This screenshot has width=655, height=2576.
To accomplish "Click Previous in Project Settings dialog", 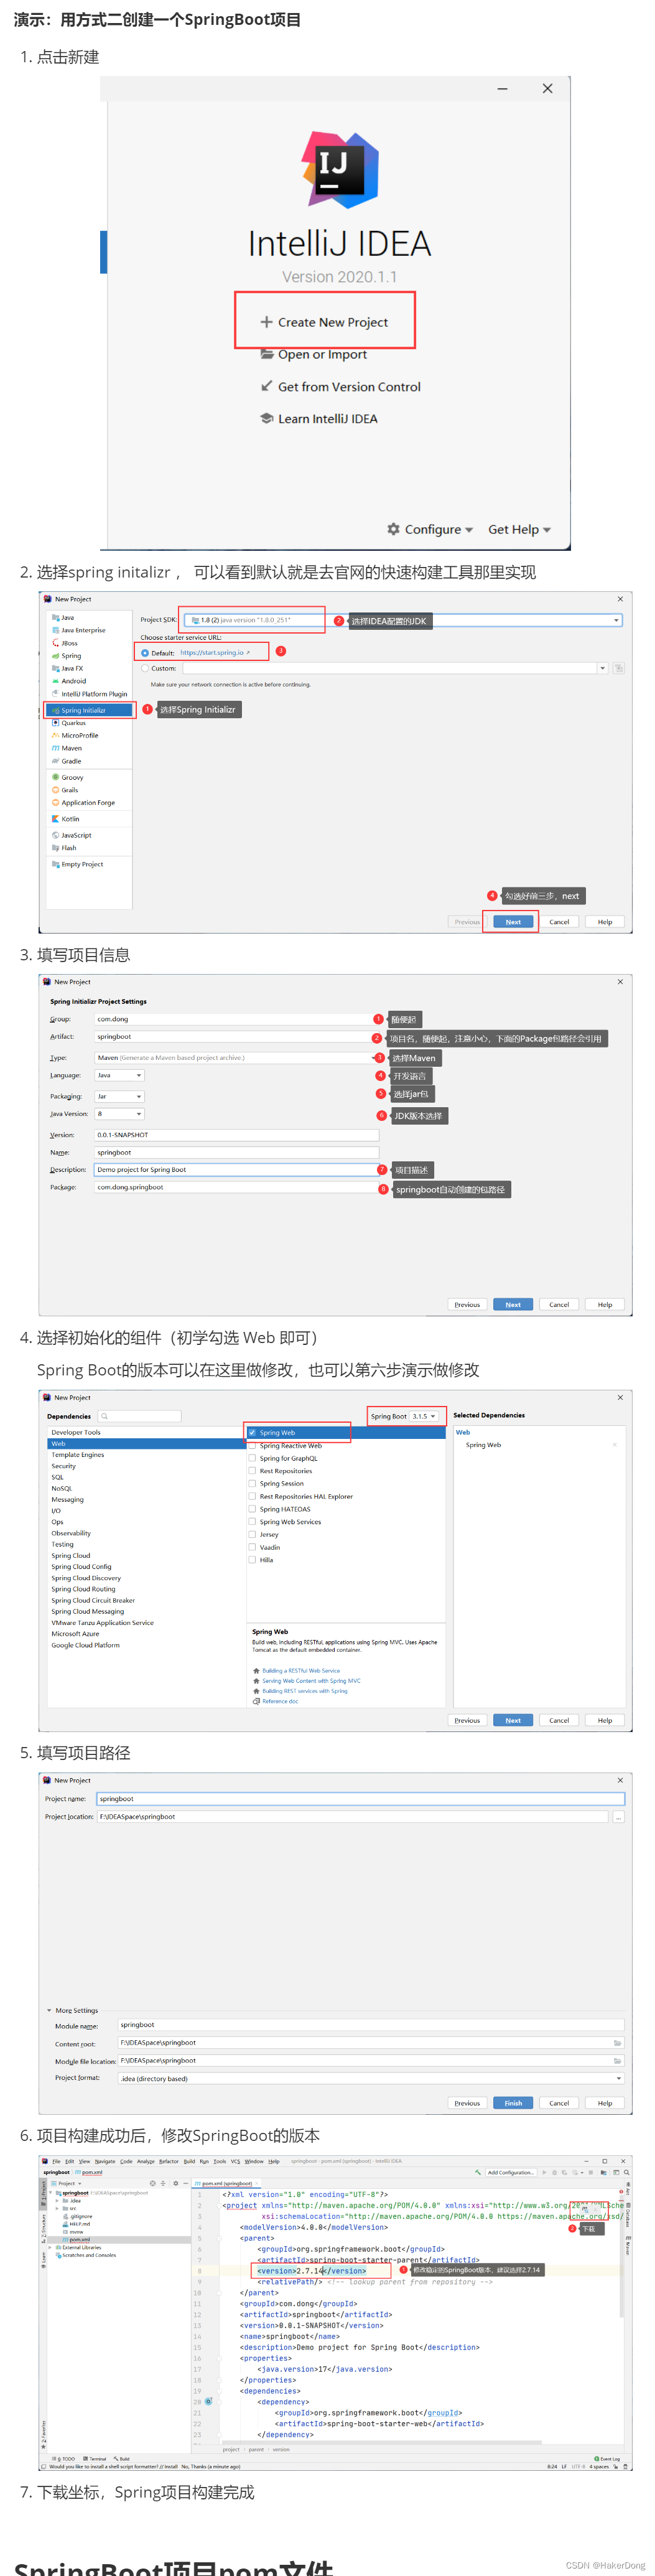I will (467, 1305).
